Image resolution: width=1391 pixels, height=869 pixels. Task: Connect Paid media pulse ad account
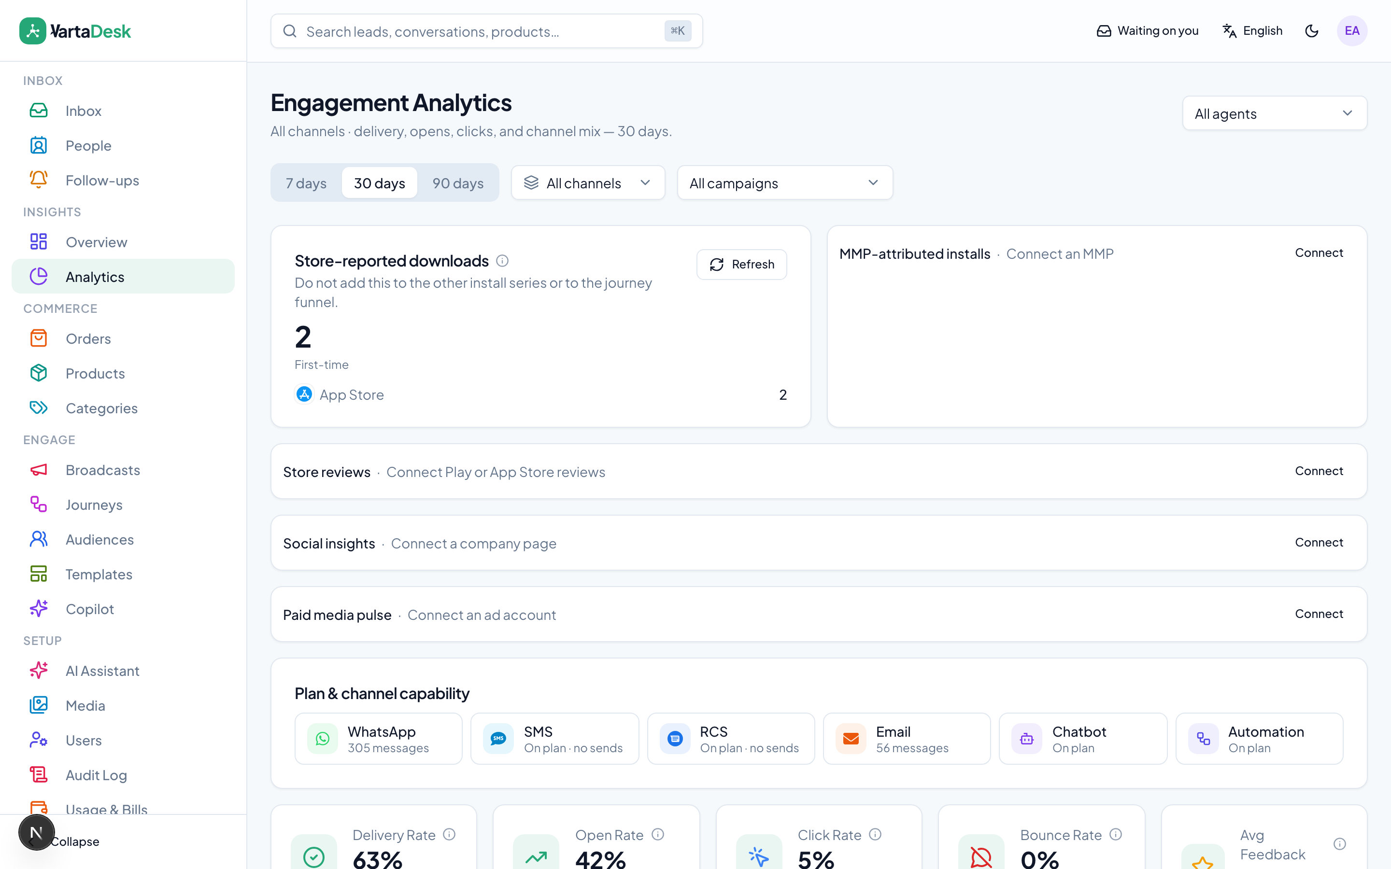point(1319,614)
